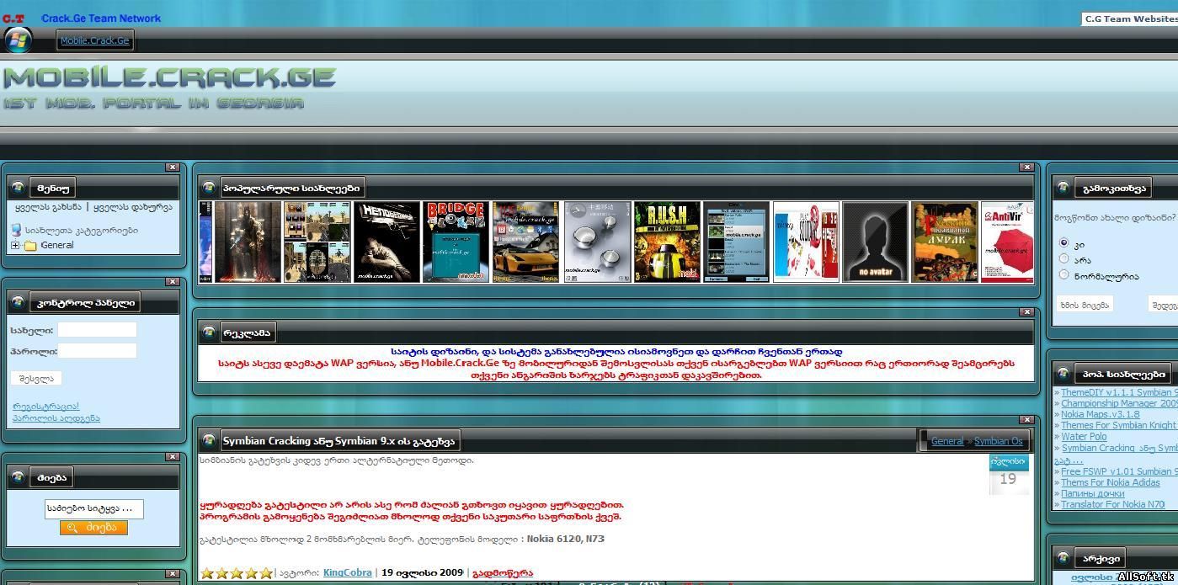Click the ყველას დახურვა collapse-all link
Screen dimensions: 1178x585
[x=133, y=207]
